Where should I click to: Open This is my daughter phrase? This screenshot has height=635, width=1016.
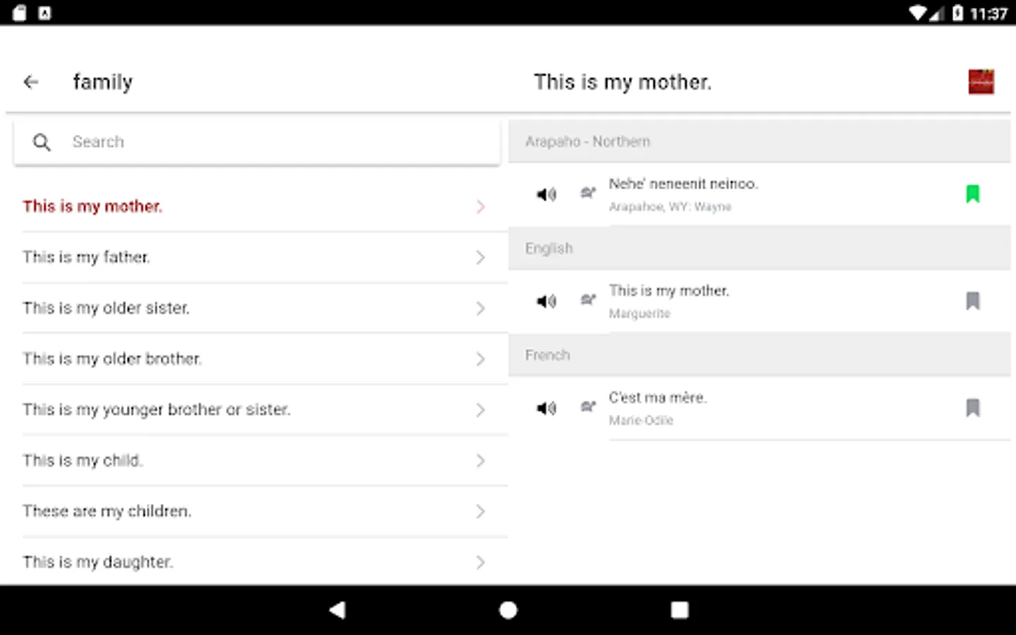(x=98, y=562)
